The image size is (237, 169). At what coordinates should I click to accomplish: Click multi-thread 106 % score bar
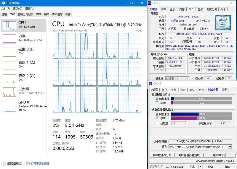point(202,114)
